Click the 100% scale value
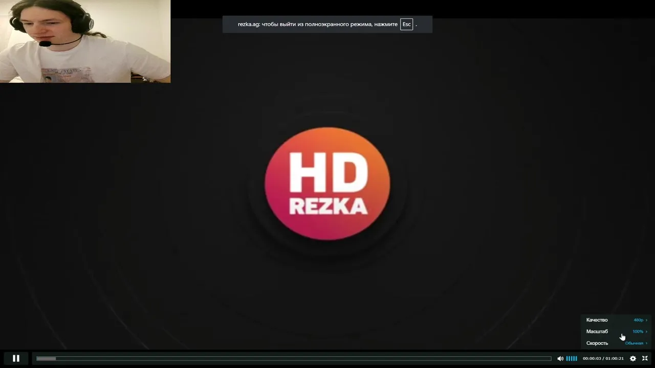 click(x=638, y=332)
